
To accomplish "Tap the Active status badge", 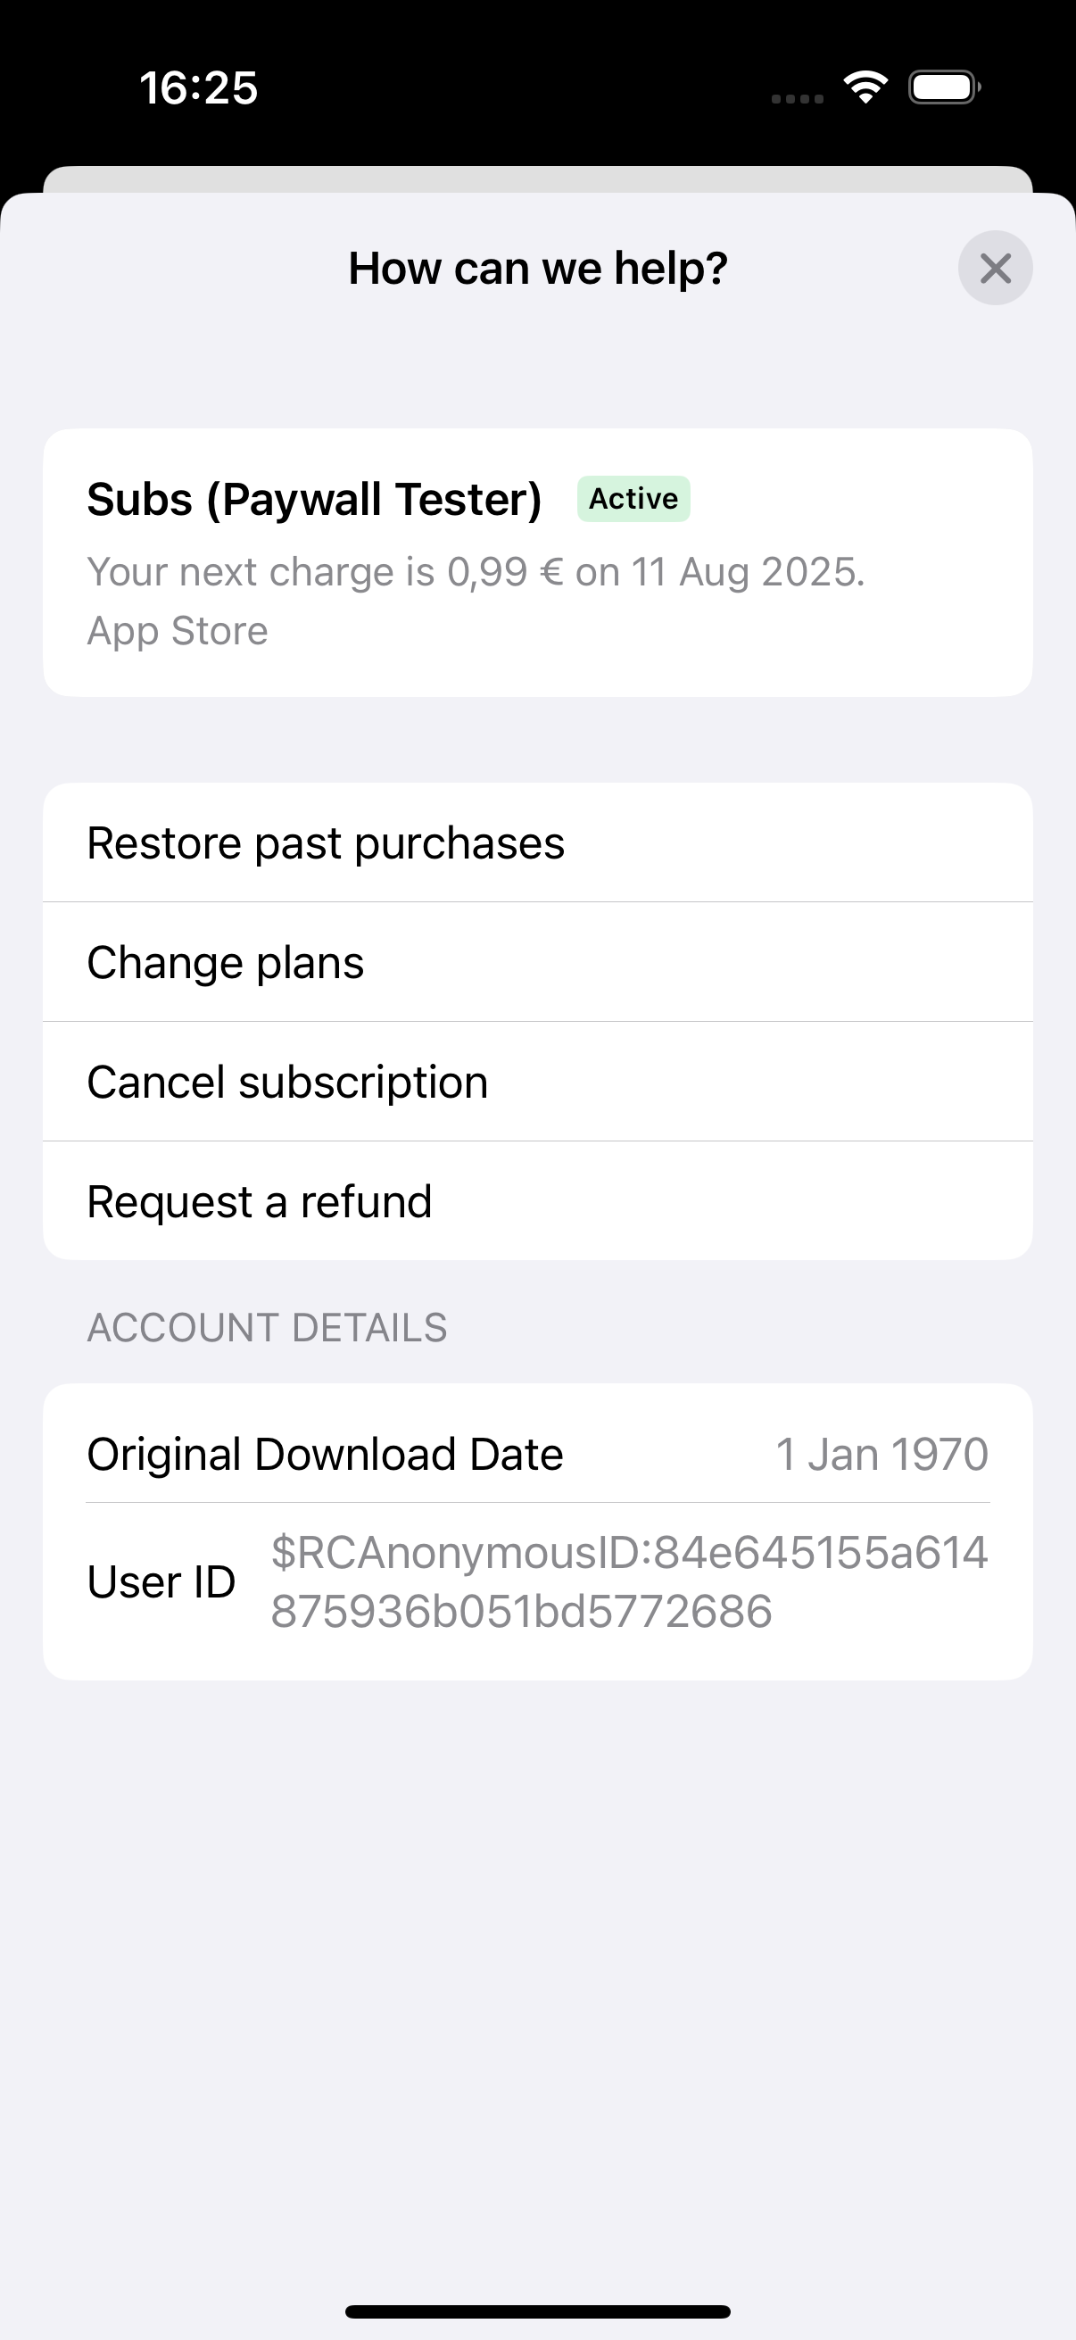I will pyautogui.click(x=633, y=498).
